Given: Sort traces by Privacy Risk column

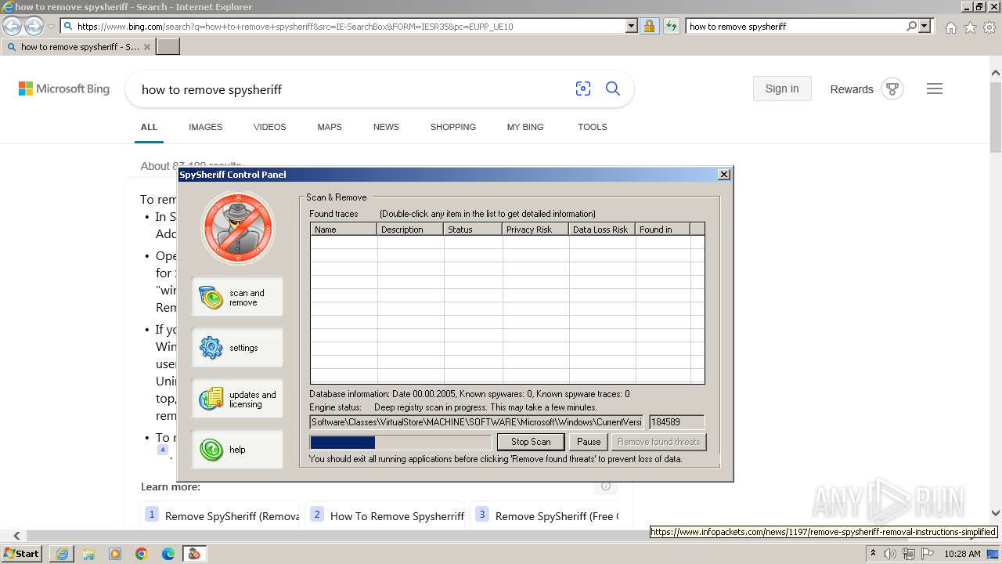Looking at the screenshot, I should [535, 230].
